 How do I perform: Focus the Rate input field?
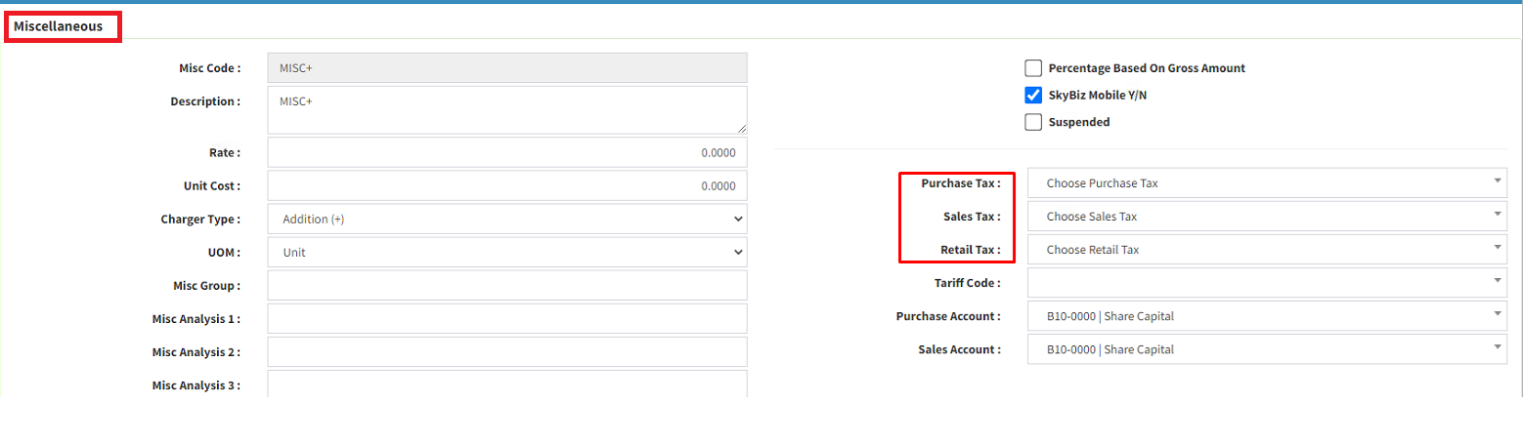506,153
